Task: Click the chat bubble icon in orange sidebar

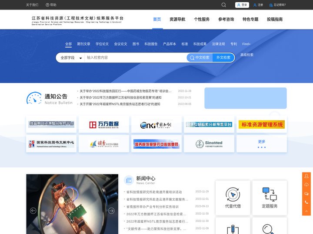Action: 306,194
